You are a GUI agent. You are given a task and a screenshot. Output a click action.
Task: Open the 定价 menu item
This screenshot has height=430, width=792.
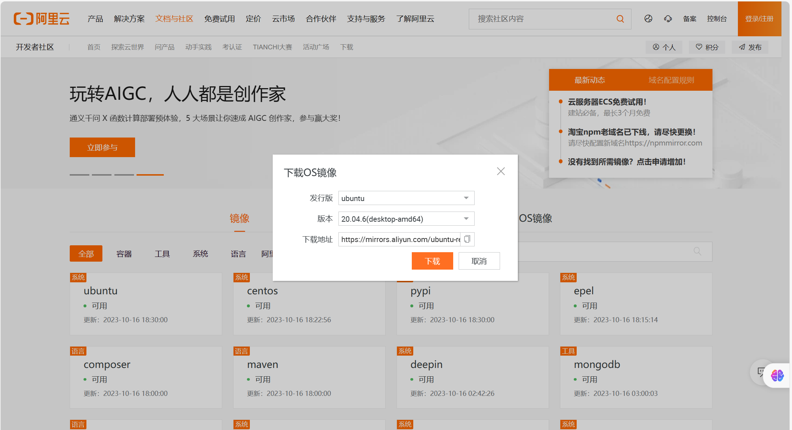click(253, 19)
